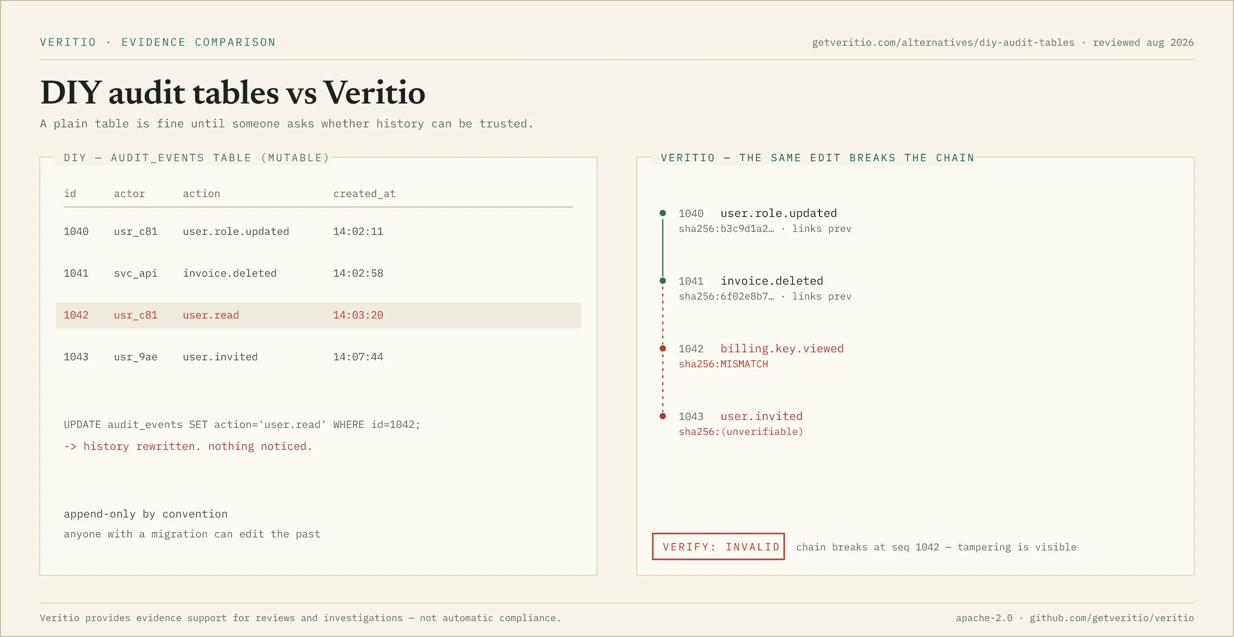This screenshot has height=637, width=1234.
Task: Select actor 'usr_9ae'
Action: click(136, 357)
